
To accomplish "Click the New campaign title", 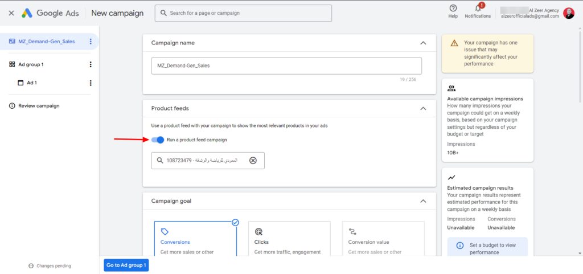I will click(117, 13).
